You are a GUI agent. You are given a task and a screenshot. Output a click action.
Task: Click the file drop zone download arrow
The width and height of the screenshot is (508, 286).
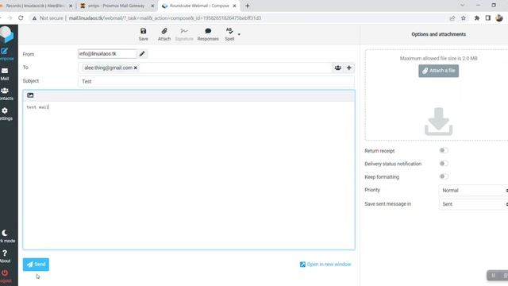[438, 122]
